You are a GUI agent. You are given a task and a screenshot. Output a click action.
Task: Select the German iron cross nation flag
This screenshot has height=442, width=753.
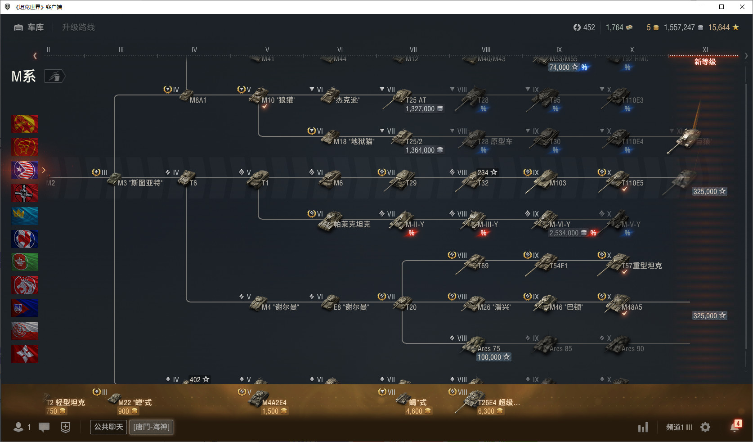pyautogui.click(x=25, y=193)
